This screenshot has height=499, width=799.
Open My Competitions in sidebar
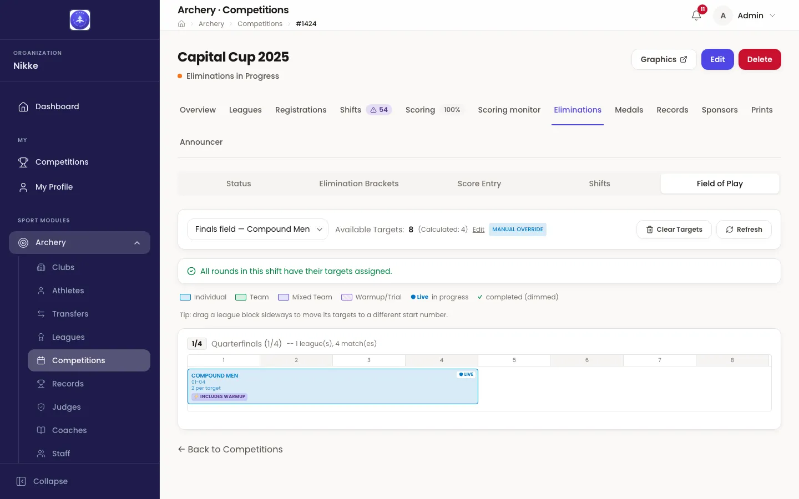point(79,162)
